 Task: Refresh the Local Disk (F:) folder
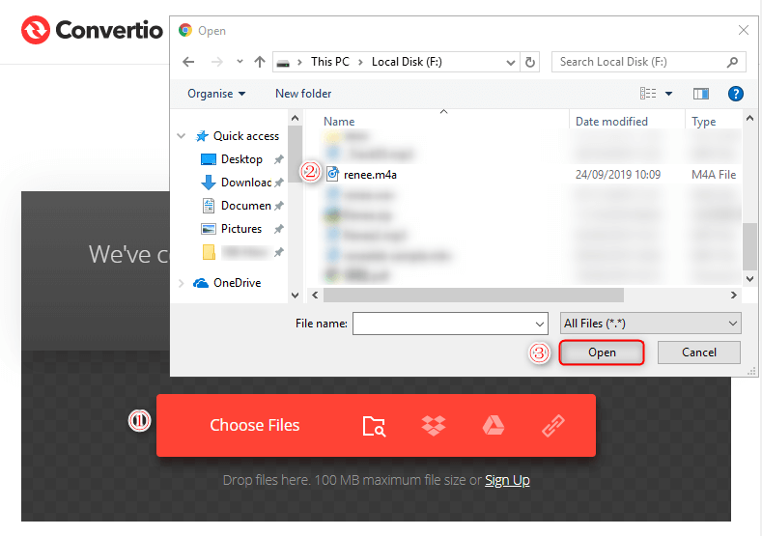click(x=530, y=62)
